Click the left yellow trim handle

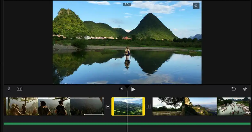pyautogui.click(x=113, y=106)
